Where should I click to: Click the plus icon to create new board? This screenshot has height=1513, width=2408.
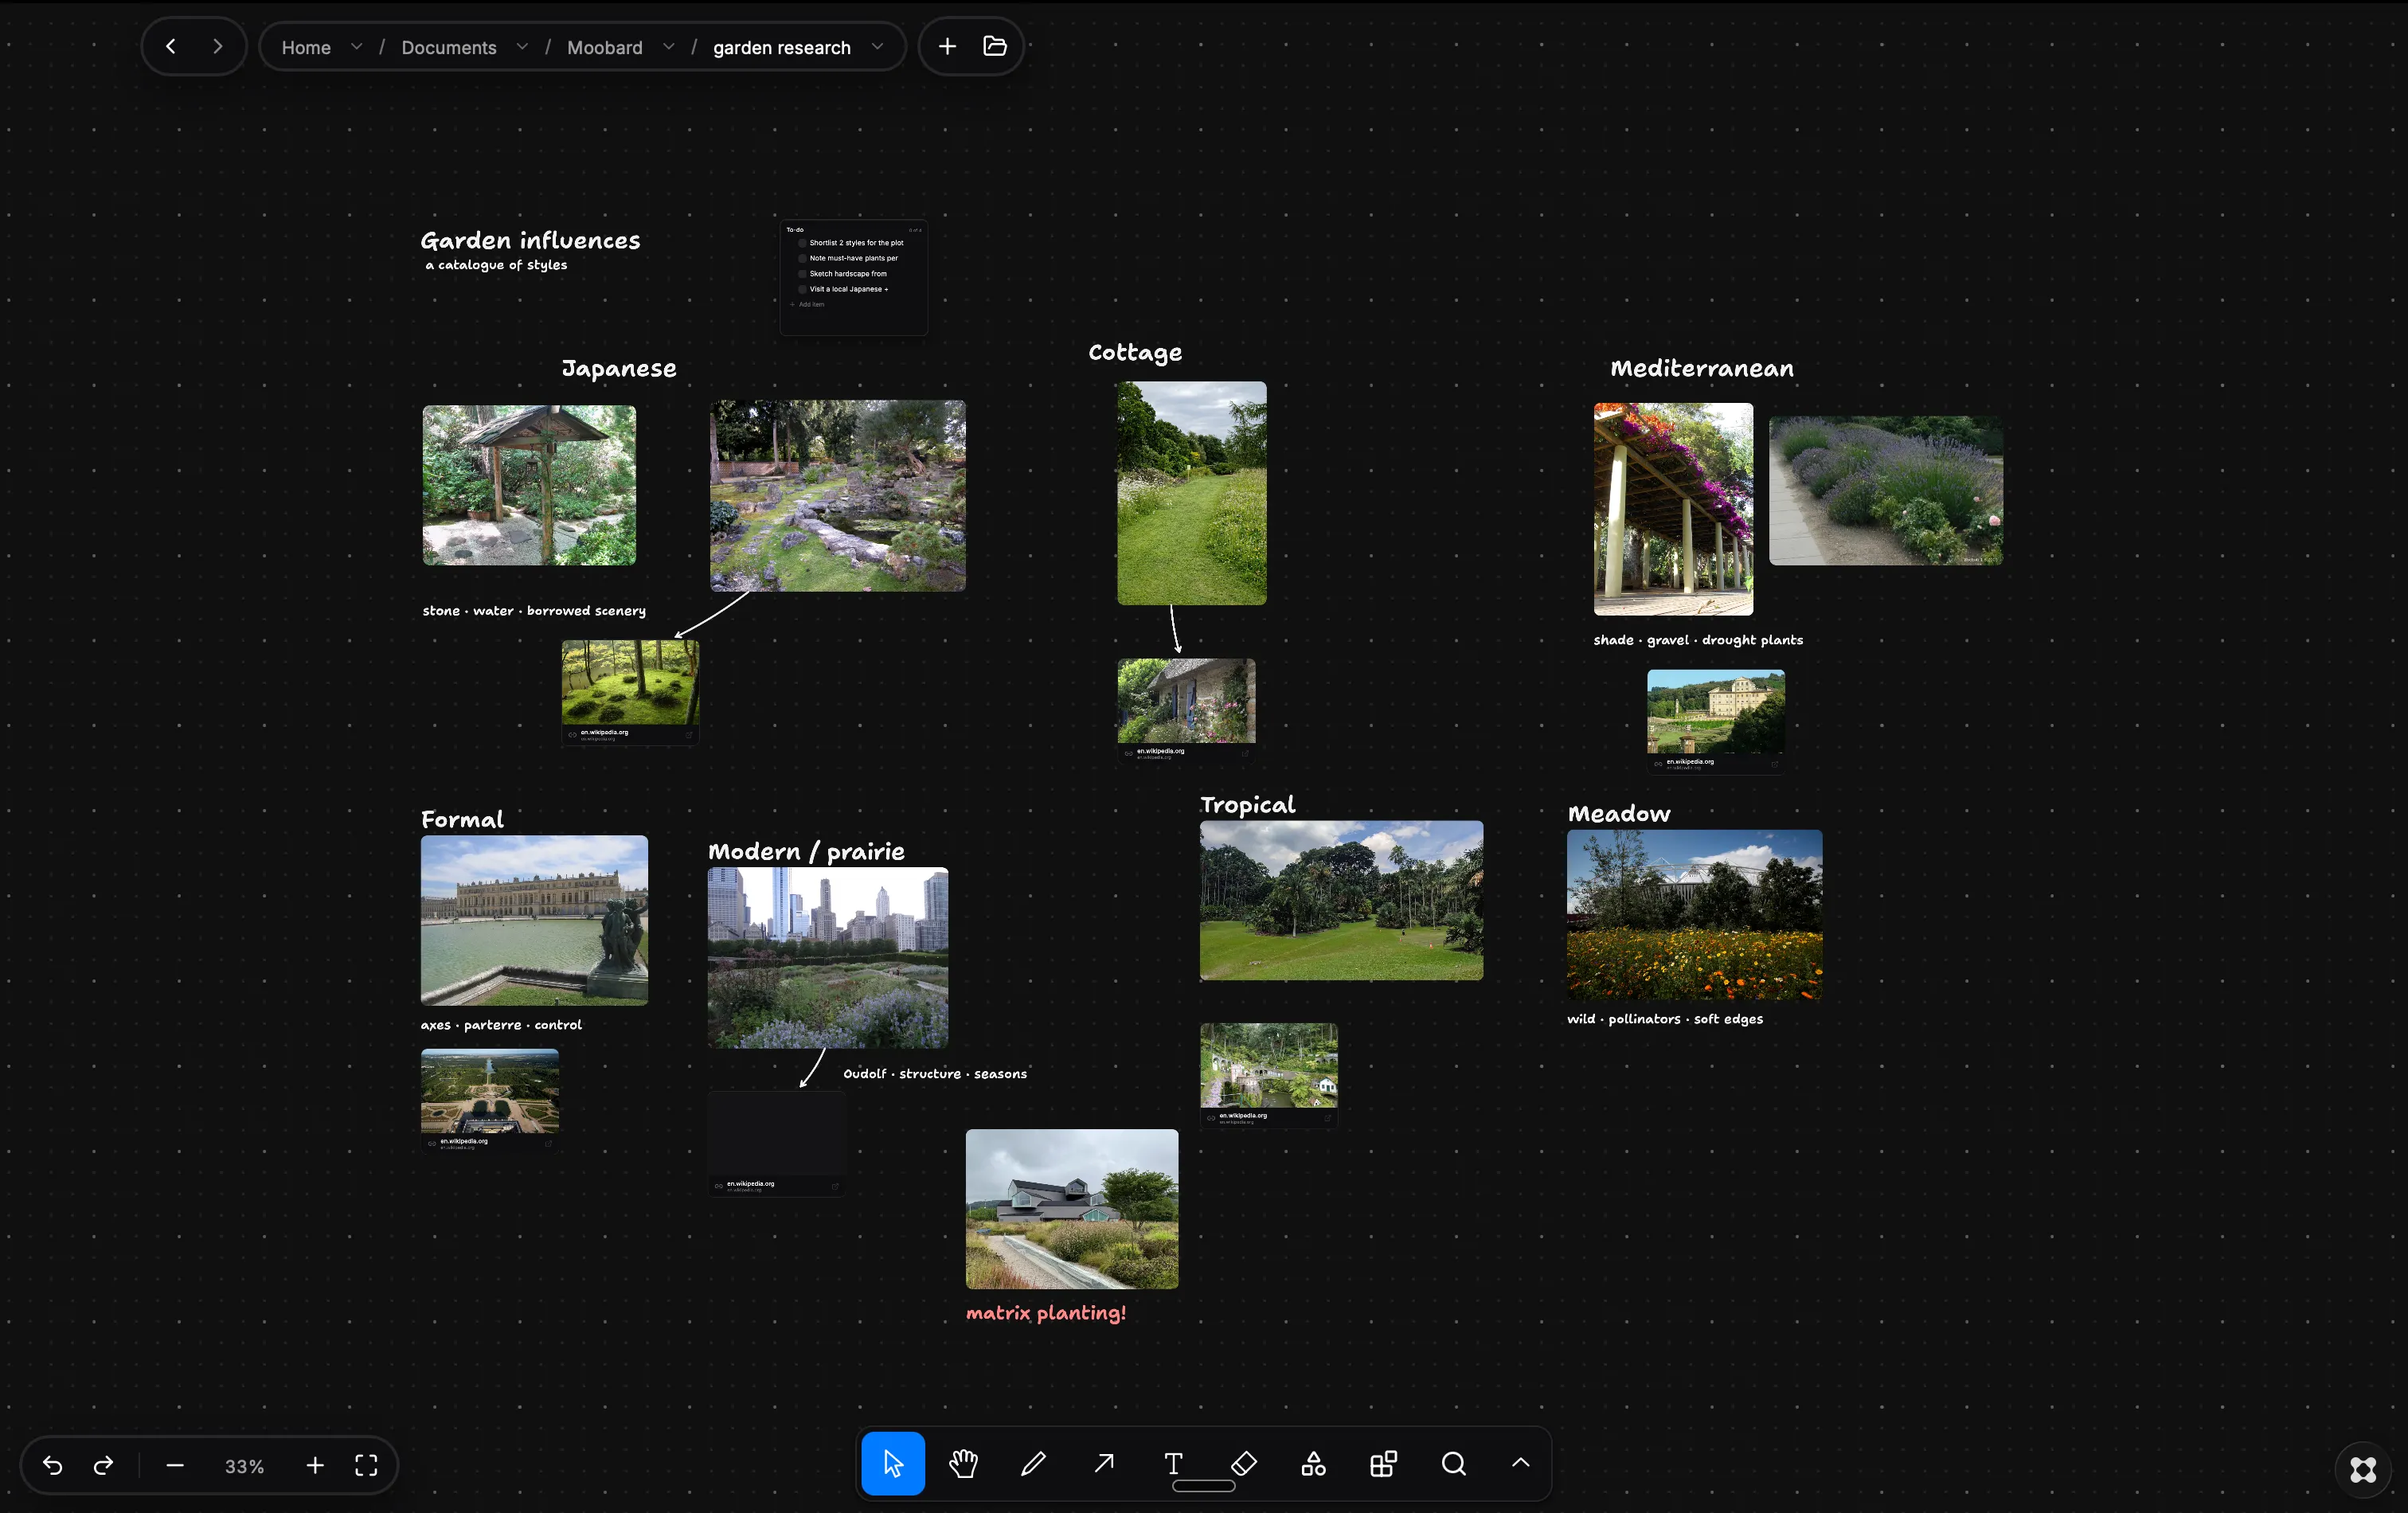click(947, 46)
